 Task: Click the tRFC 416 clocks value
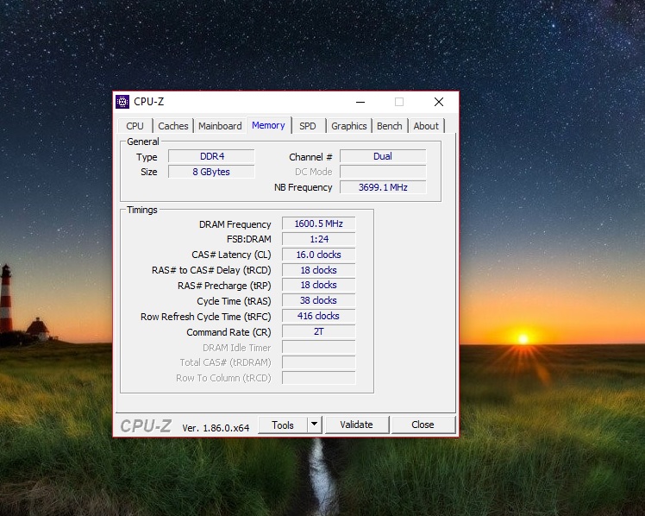[318, 316]
